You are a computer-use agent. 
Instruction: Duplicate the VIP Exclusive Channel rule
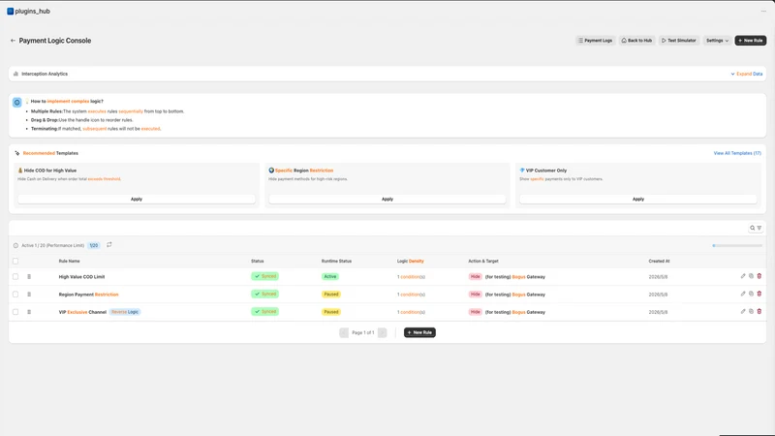(751, 311)
